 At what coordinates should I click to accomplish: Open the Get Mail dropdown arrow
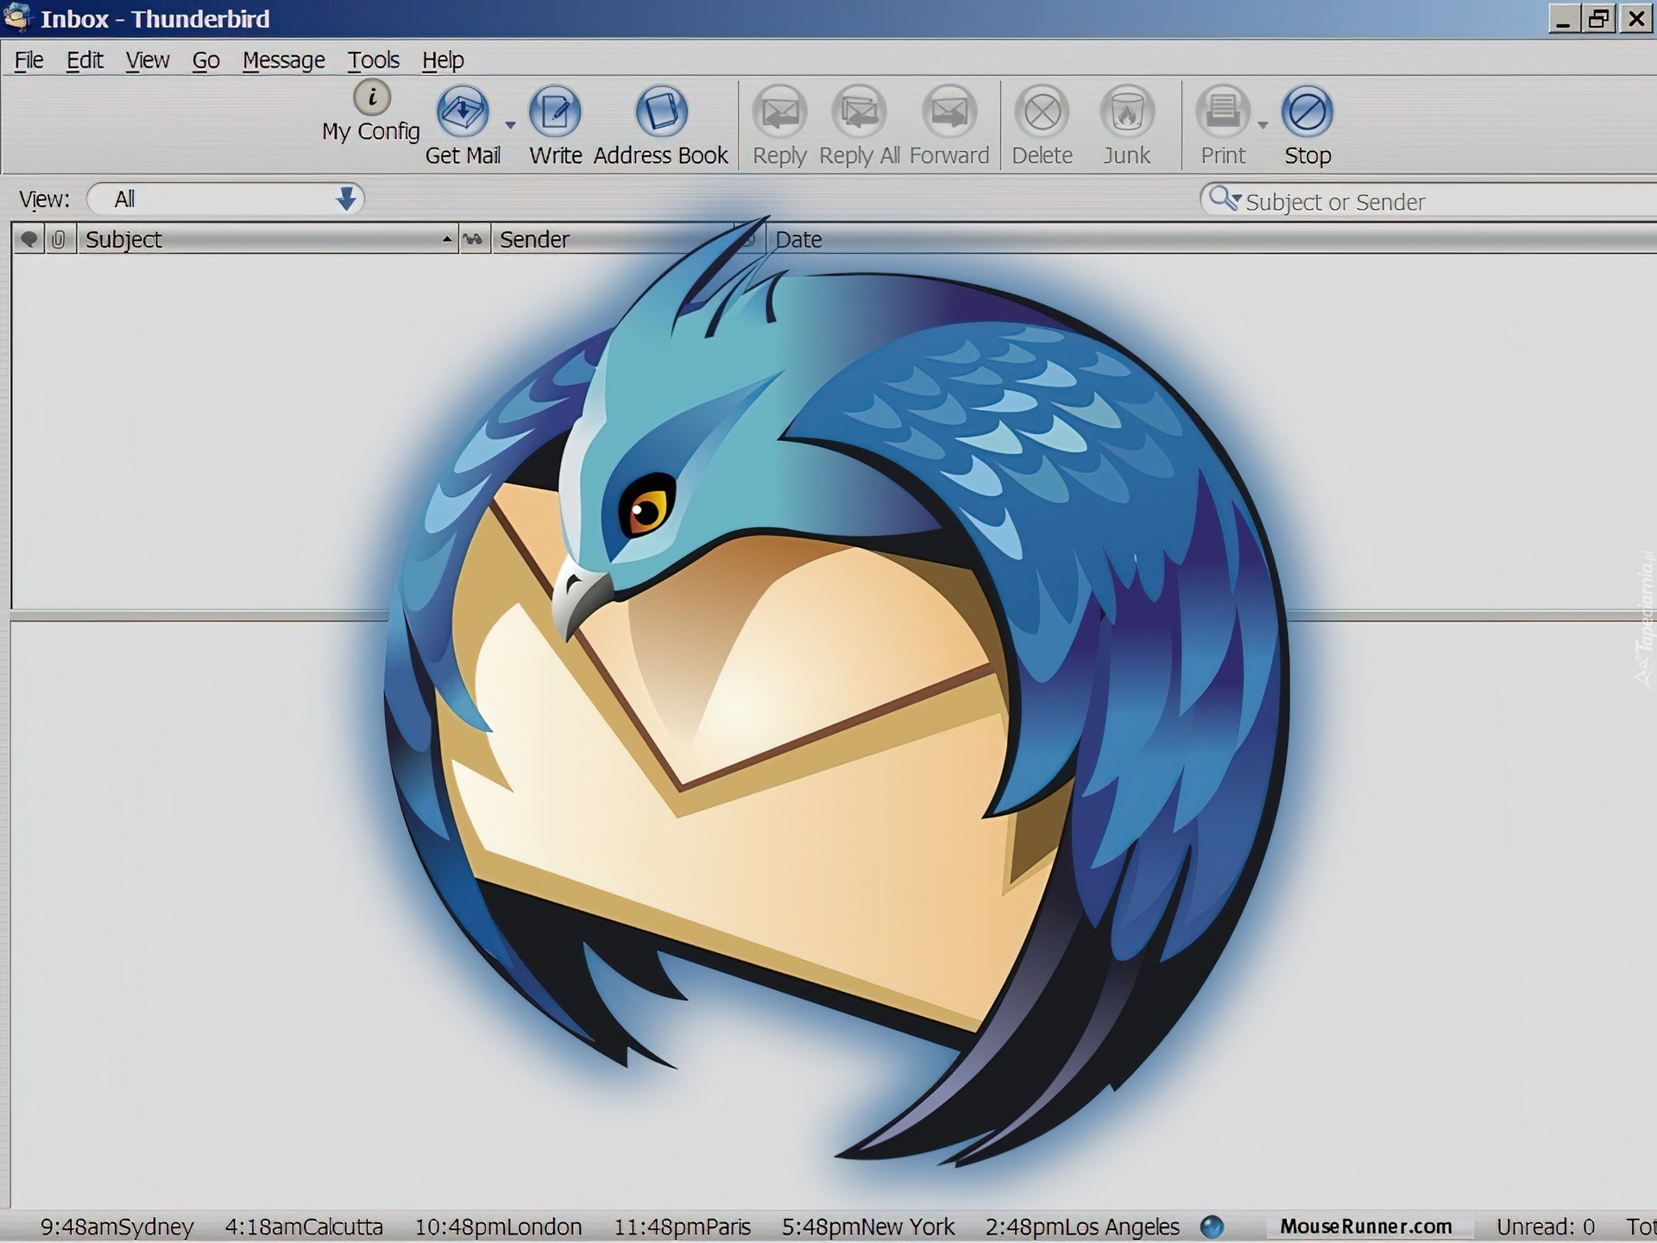(510, 125)
